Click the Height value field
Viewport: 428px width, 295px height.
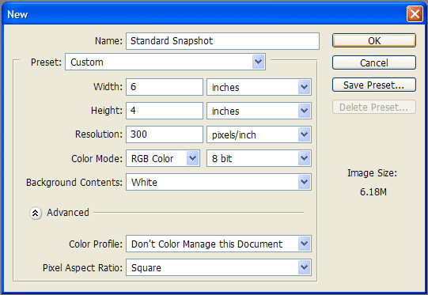165,111
